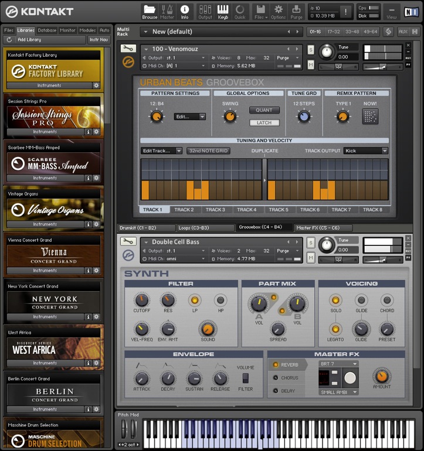
Task: Open the Files disk icon menu
Action: 261,12
